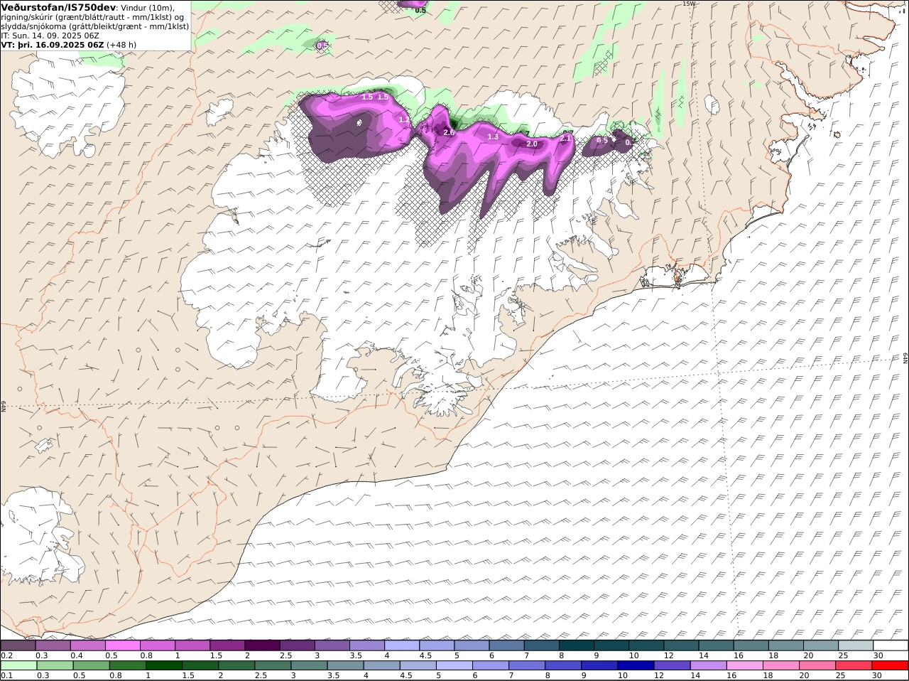Click lower legend red swatch right of 30
This screenshot has width=909, height=681.
(x=891, y=665)
